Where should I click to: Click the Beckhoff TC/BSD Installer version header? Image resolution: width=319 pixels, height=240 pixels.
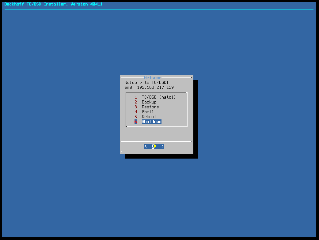tap(54, 4)
